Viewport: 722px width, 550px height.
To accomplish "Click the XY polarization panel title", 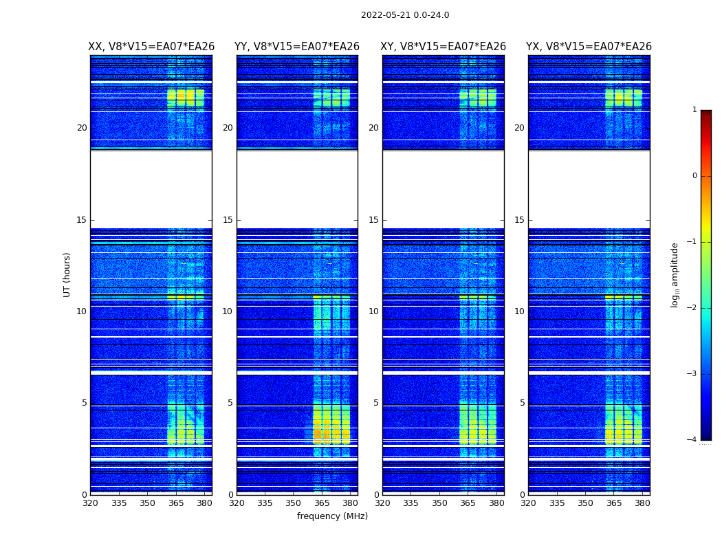I will pyautogui.click(x=444, y=47).
